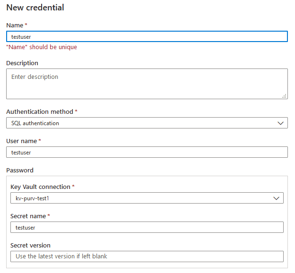
Task: Click the Secret name input field
Action: [x=147, y=227]
